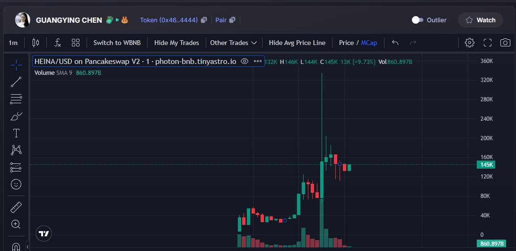Viewport: 516px width, 251px height.
Task: Open the chart layout grid selector
Action: [76, 43]
